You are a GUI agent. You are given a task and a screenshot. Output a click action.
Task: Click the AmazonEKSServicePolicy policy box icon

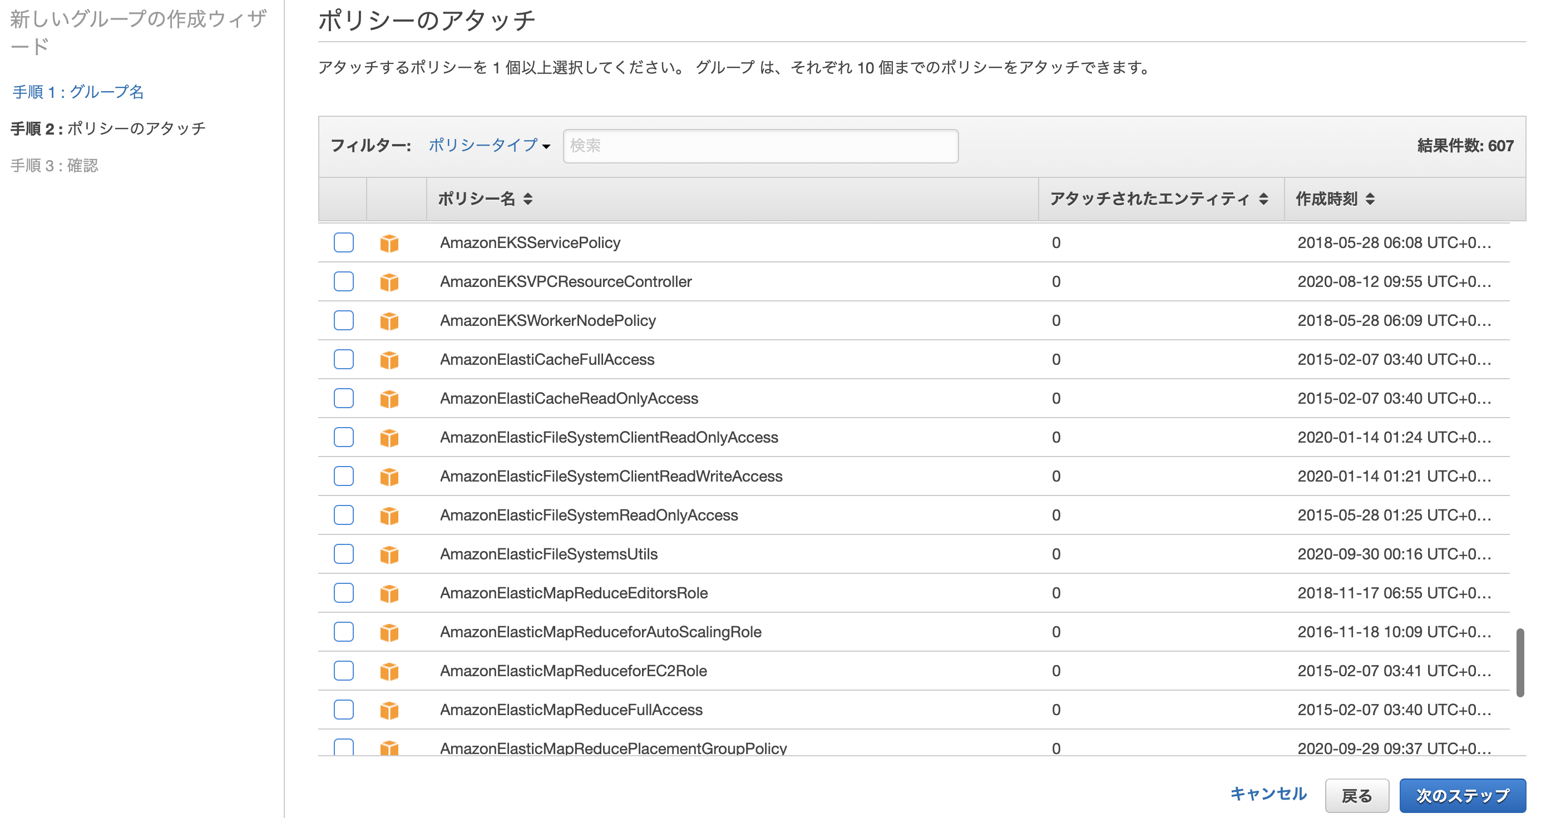[389, 243]
